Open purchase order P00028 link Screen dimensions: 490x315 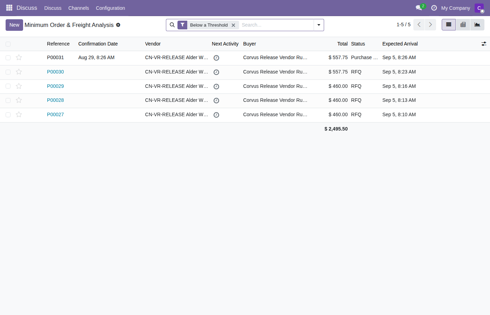(x=55, y=100)
